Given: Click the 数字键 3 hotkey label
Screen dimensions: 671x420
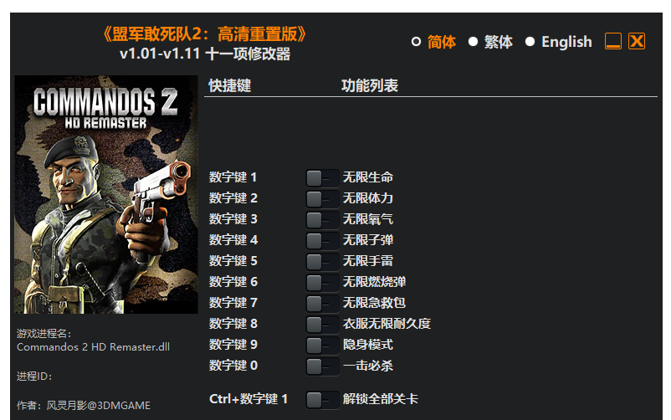Looking at the screenshot, I should point(233,219).
